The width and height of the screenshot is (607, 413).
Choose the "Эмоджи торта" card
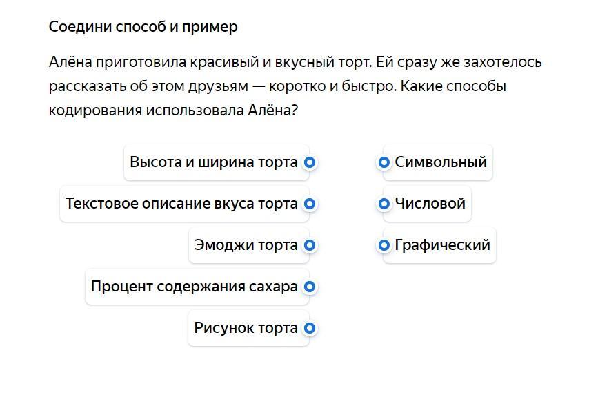point(249,245)
